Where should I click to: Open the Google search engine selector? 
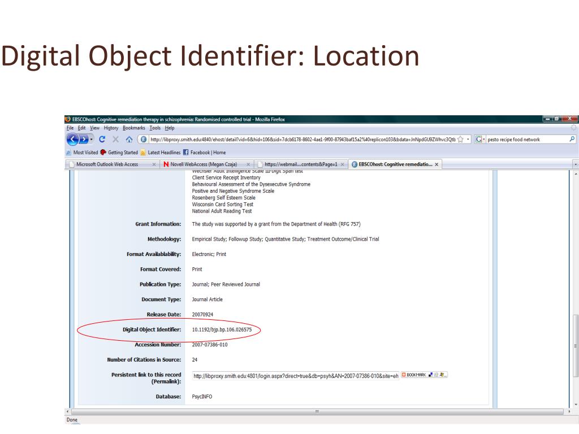click(x=480, y=140)
